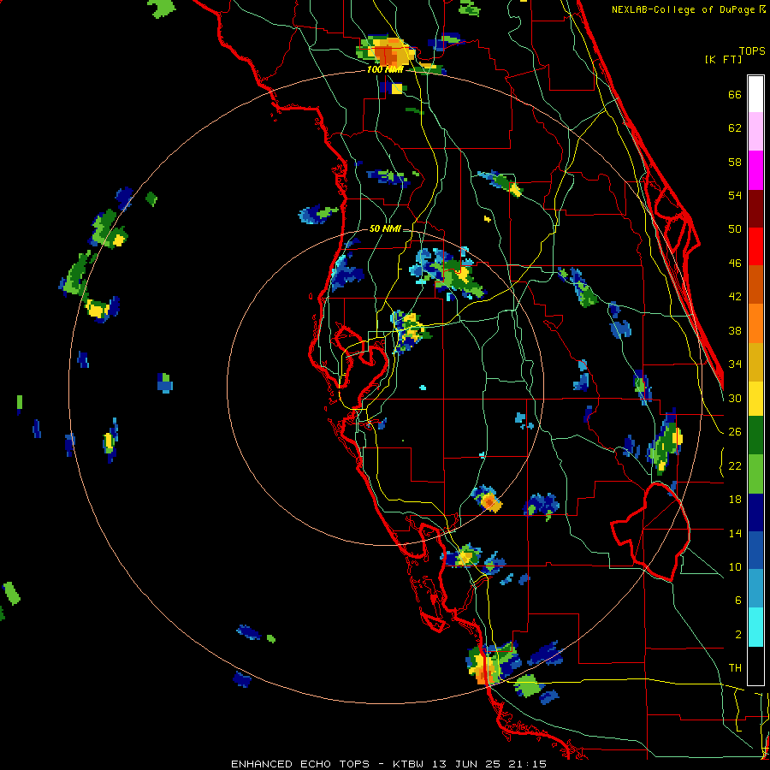Click the TOPS legend title
Image resolution: width=770 pixels, height=770 pixels.
point(752,51)
